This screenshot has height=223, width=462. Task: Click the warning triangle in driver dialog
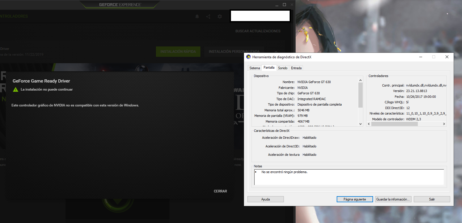(x=16, y=89)
